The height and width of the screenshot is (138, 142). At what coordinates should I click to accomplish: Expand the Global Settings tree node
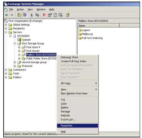click(x=6, y=25)
